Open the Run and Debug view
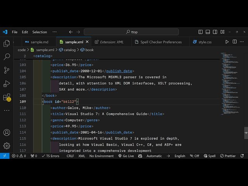The image size is (248, 186). point(7,84)
